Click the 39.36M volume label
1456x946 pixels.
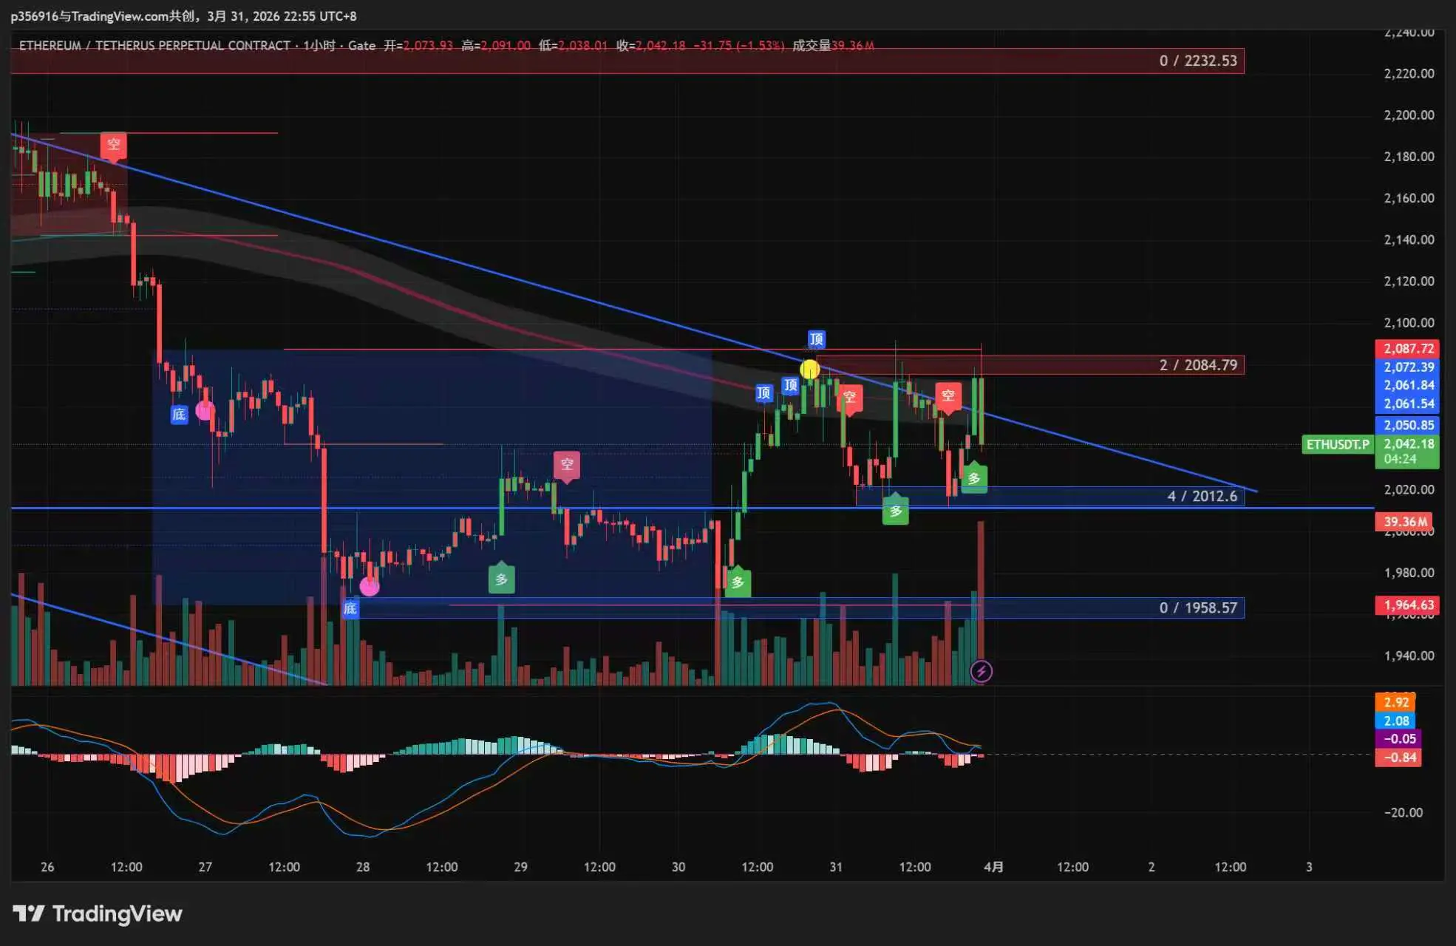click(x=1403, y=522)
